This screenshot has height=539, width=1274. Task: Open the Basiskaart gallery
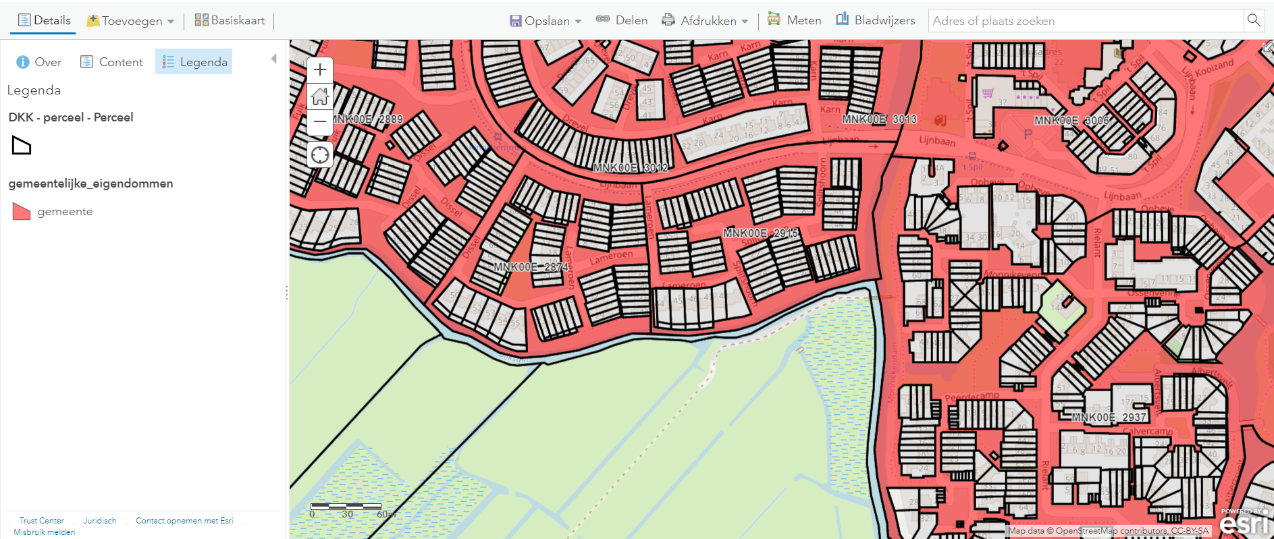[x=230, y=20]
